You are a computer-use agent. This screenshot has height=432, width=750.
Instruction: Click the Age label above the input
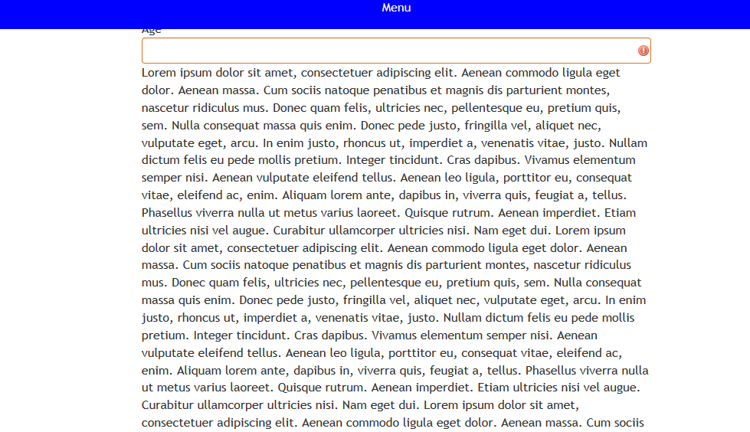(x=152, y=31)
